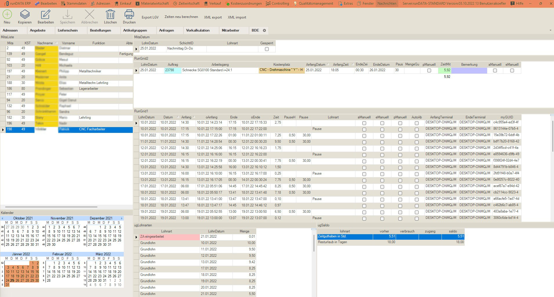This screenshot has height=297, width=554.
Task: Toggle the Gesperrt checkbox for 25.01.2022
Action: click(267, 49)
